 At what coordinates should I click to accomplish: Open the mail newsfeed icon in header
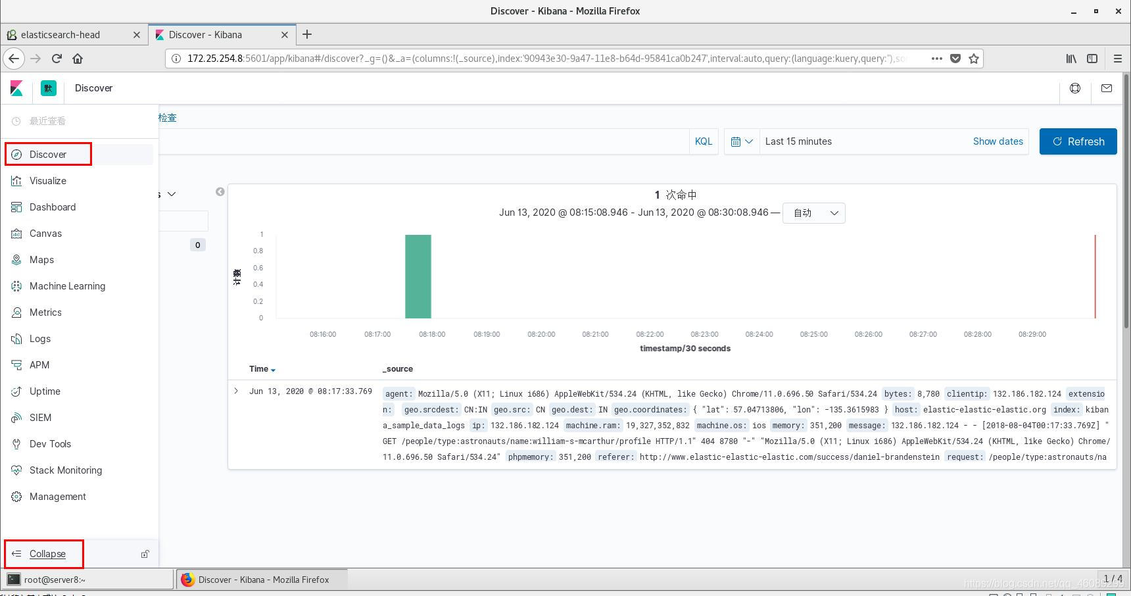[1107, 88]
